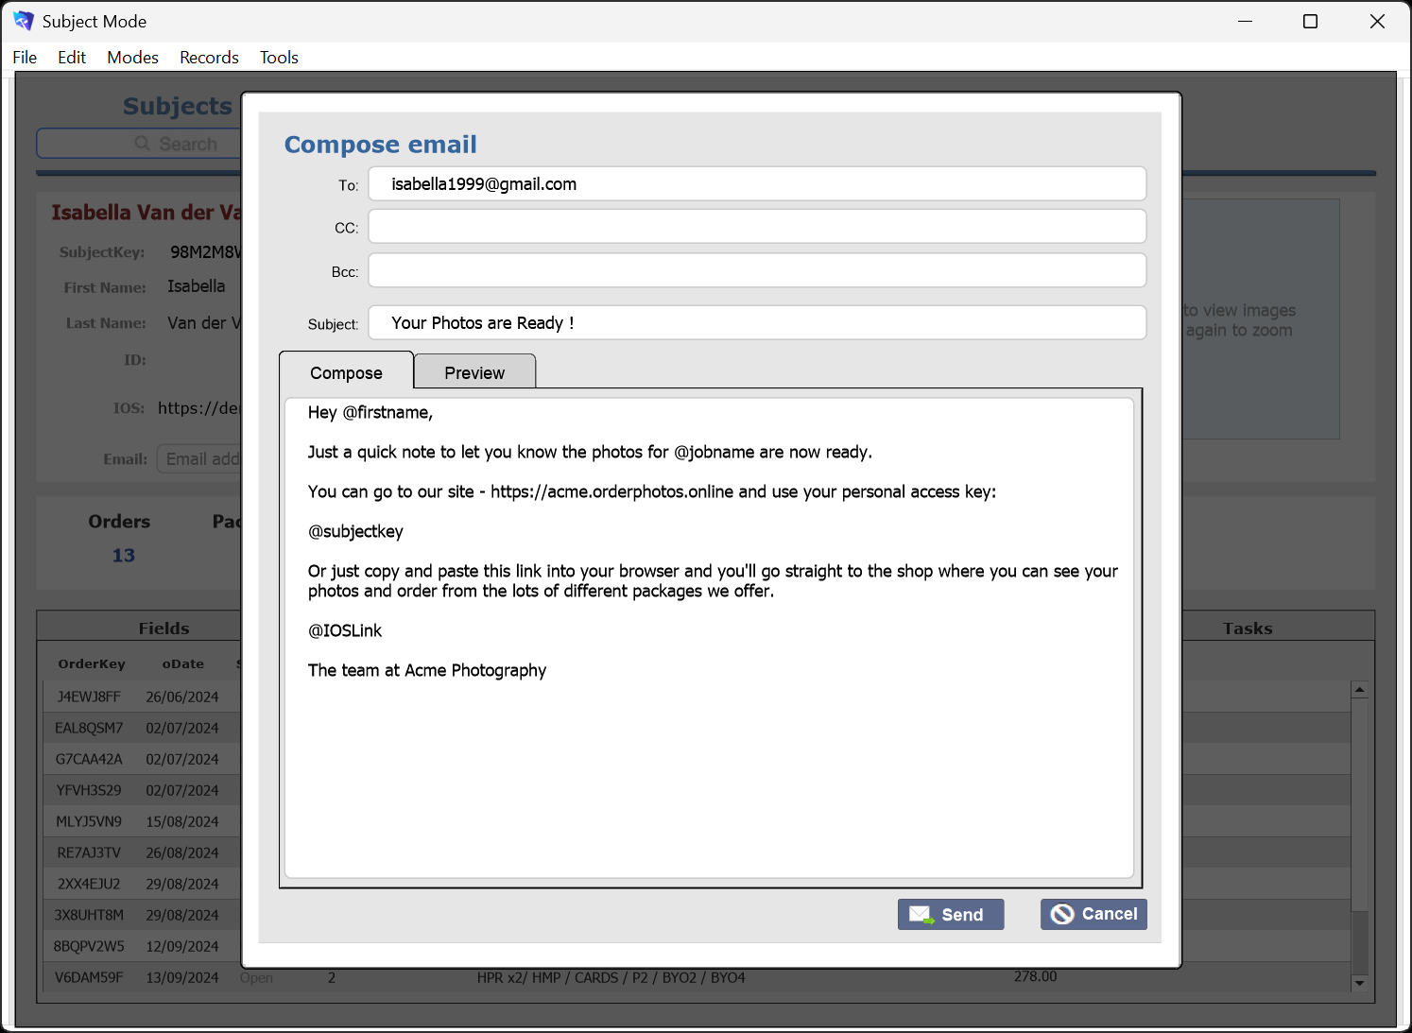Click the scrollbar down arrow in Tasks panel
The width and height of the screenshot is (1412, 1033).
click(1360, 985)
